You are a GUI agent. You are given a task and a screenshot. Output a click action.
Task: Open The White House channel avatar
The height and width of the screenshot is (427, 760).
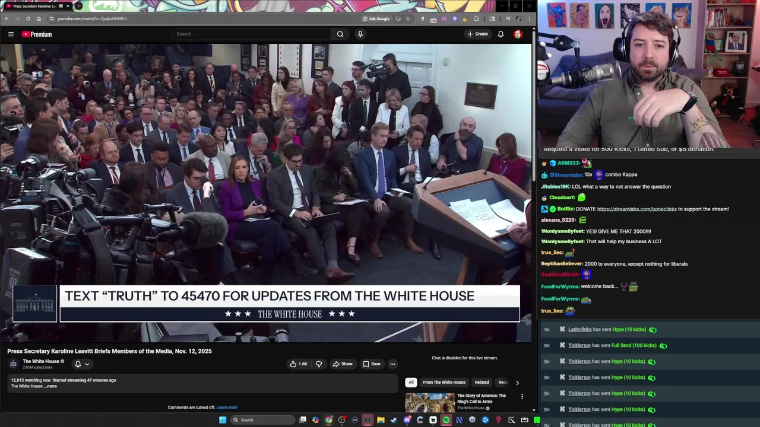point(14,364)
